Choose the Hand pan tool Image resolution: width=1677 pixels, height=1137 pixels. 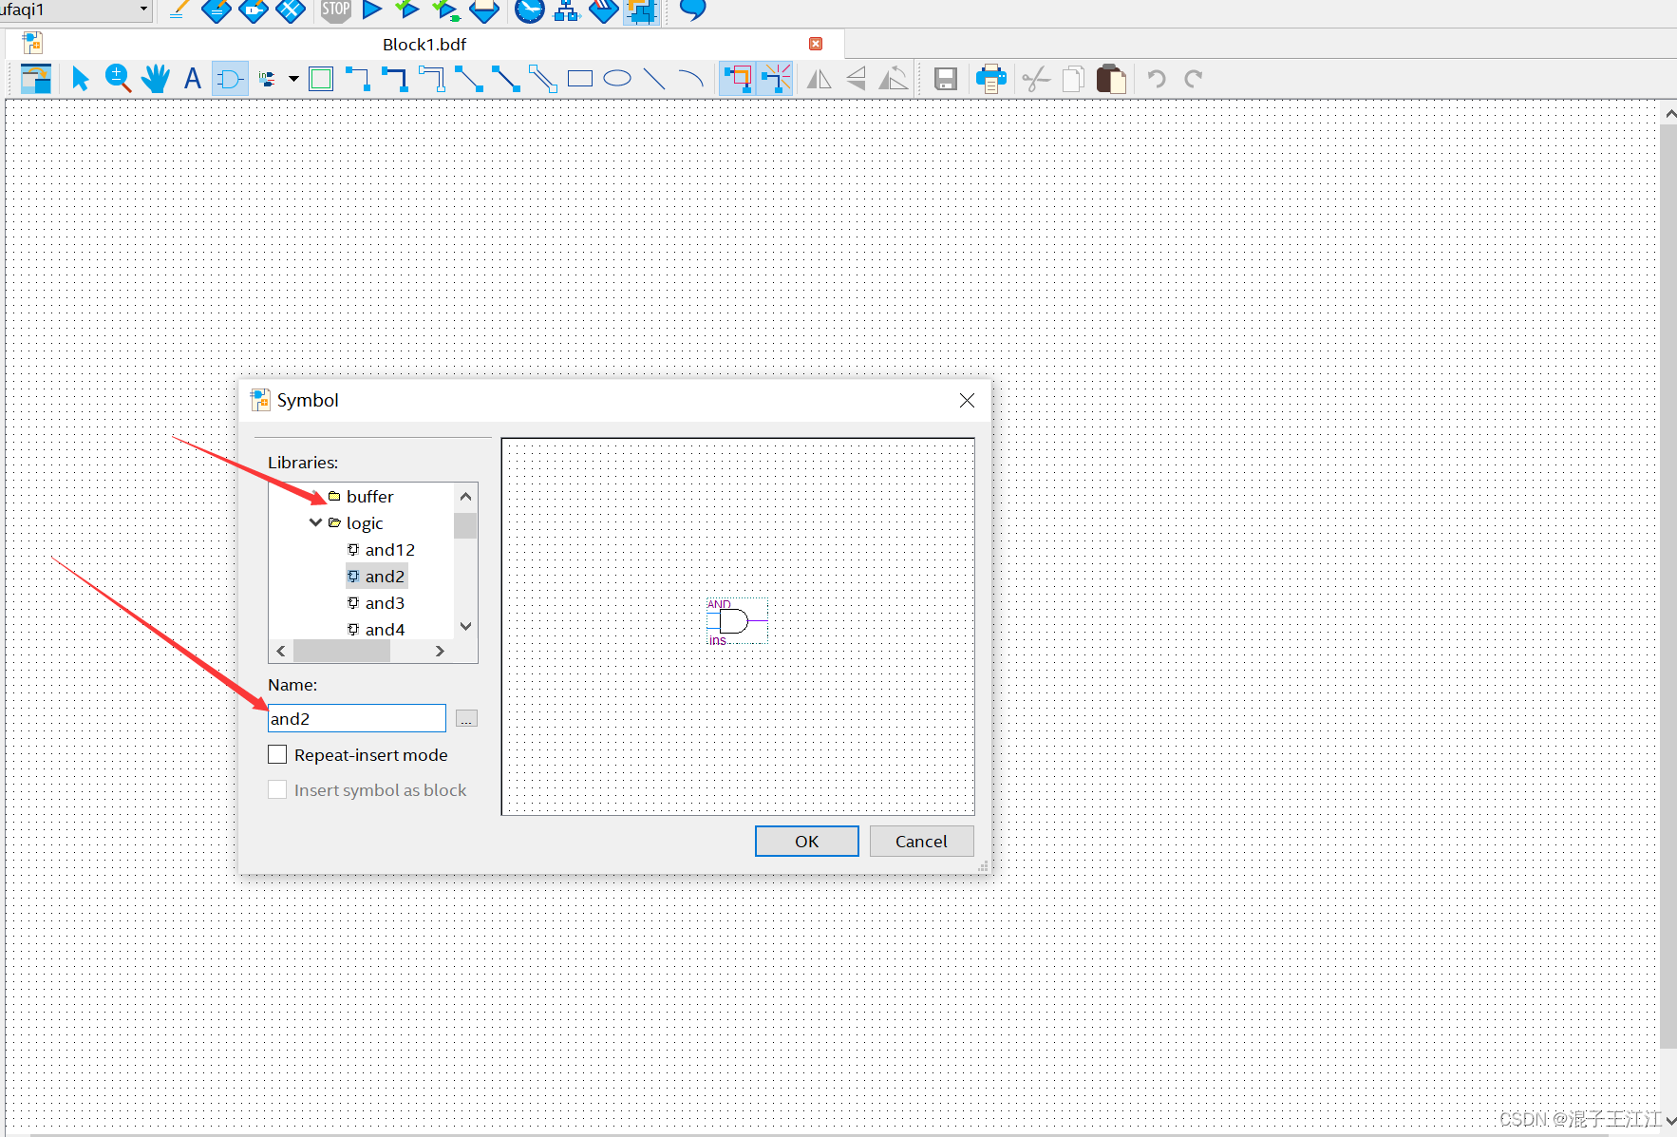[156, 79]
